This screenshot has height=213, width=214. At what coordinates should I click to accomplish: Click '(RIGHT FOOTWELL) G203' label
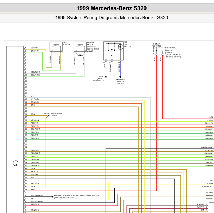[53, 114]
